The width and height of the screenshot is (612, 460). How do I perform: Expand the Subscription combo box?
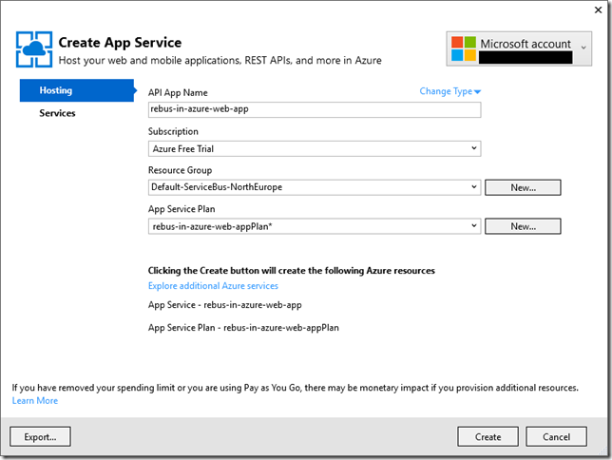pos(315,149)
